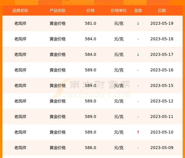Click 老凤祥 in the 2023-05-19 row

[x=20, y=23]
